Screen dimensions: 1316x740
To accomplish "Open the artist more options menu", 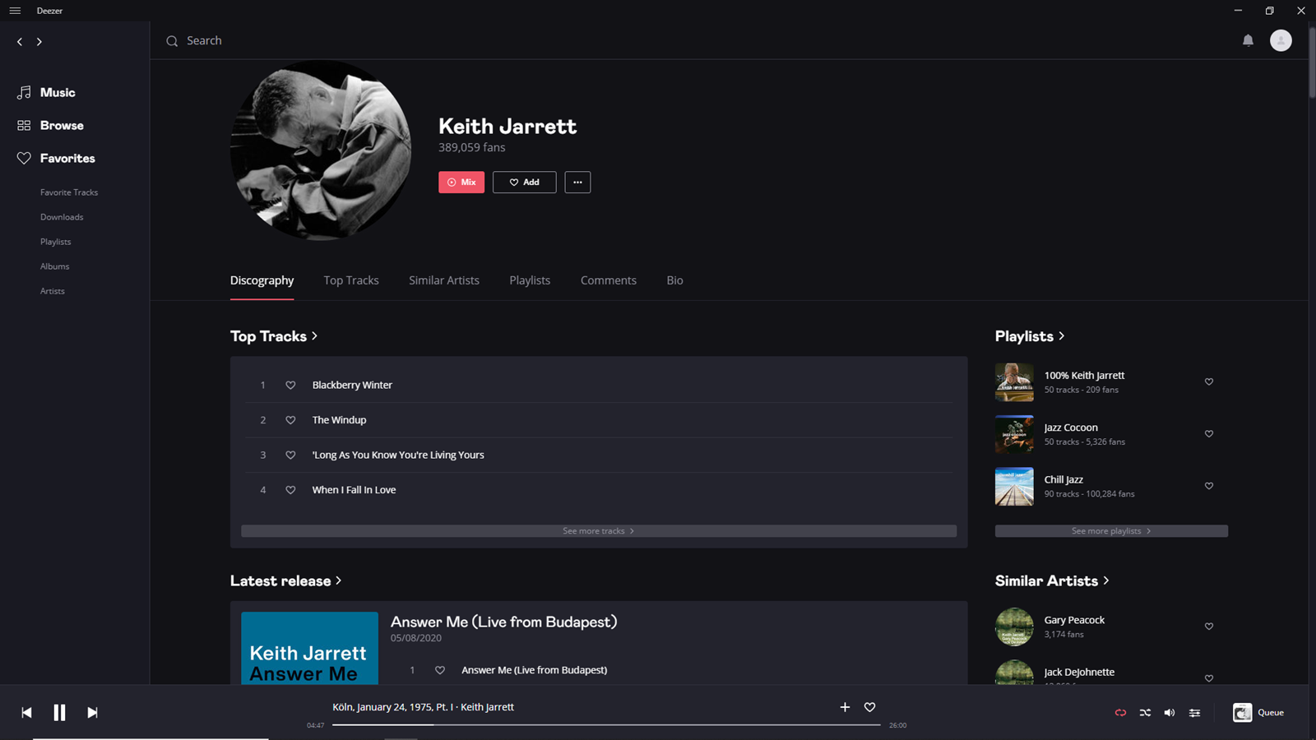I will tap(577, 182).
